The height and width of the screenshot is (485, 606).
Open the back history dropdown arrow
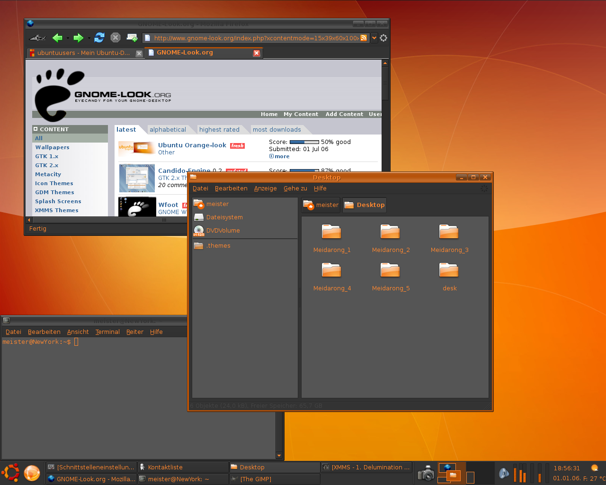pyautogui.click(x=68, y=38)
